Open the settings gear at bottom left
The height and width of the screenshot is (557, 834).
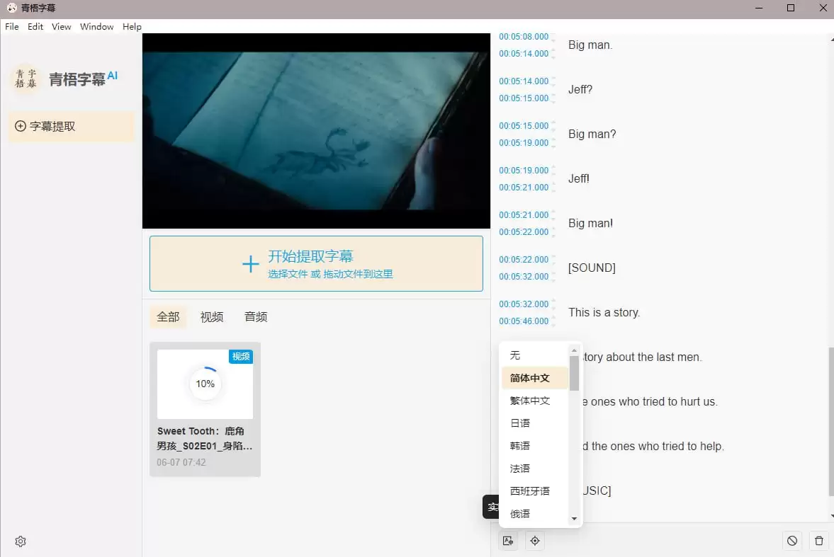pos(20,541)
